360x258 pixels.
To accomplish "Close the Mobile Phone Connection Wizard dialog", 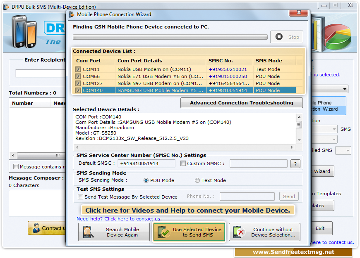I will [298, 13].
